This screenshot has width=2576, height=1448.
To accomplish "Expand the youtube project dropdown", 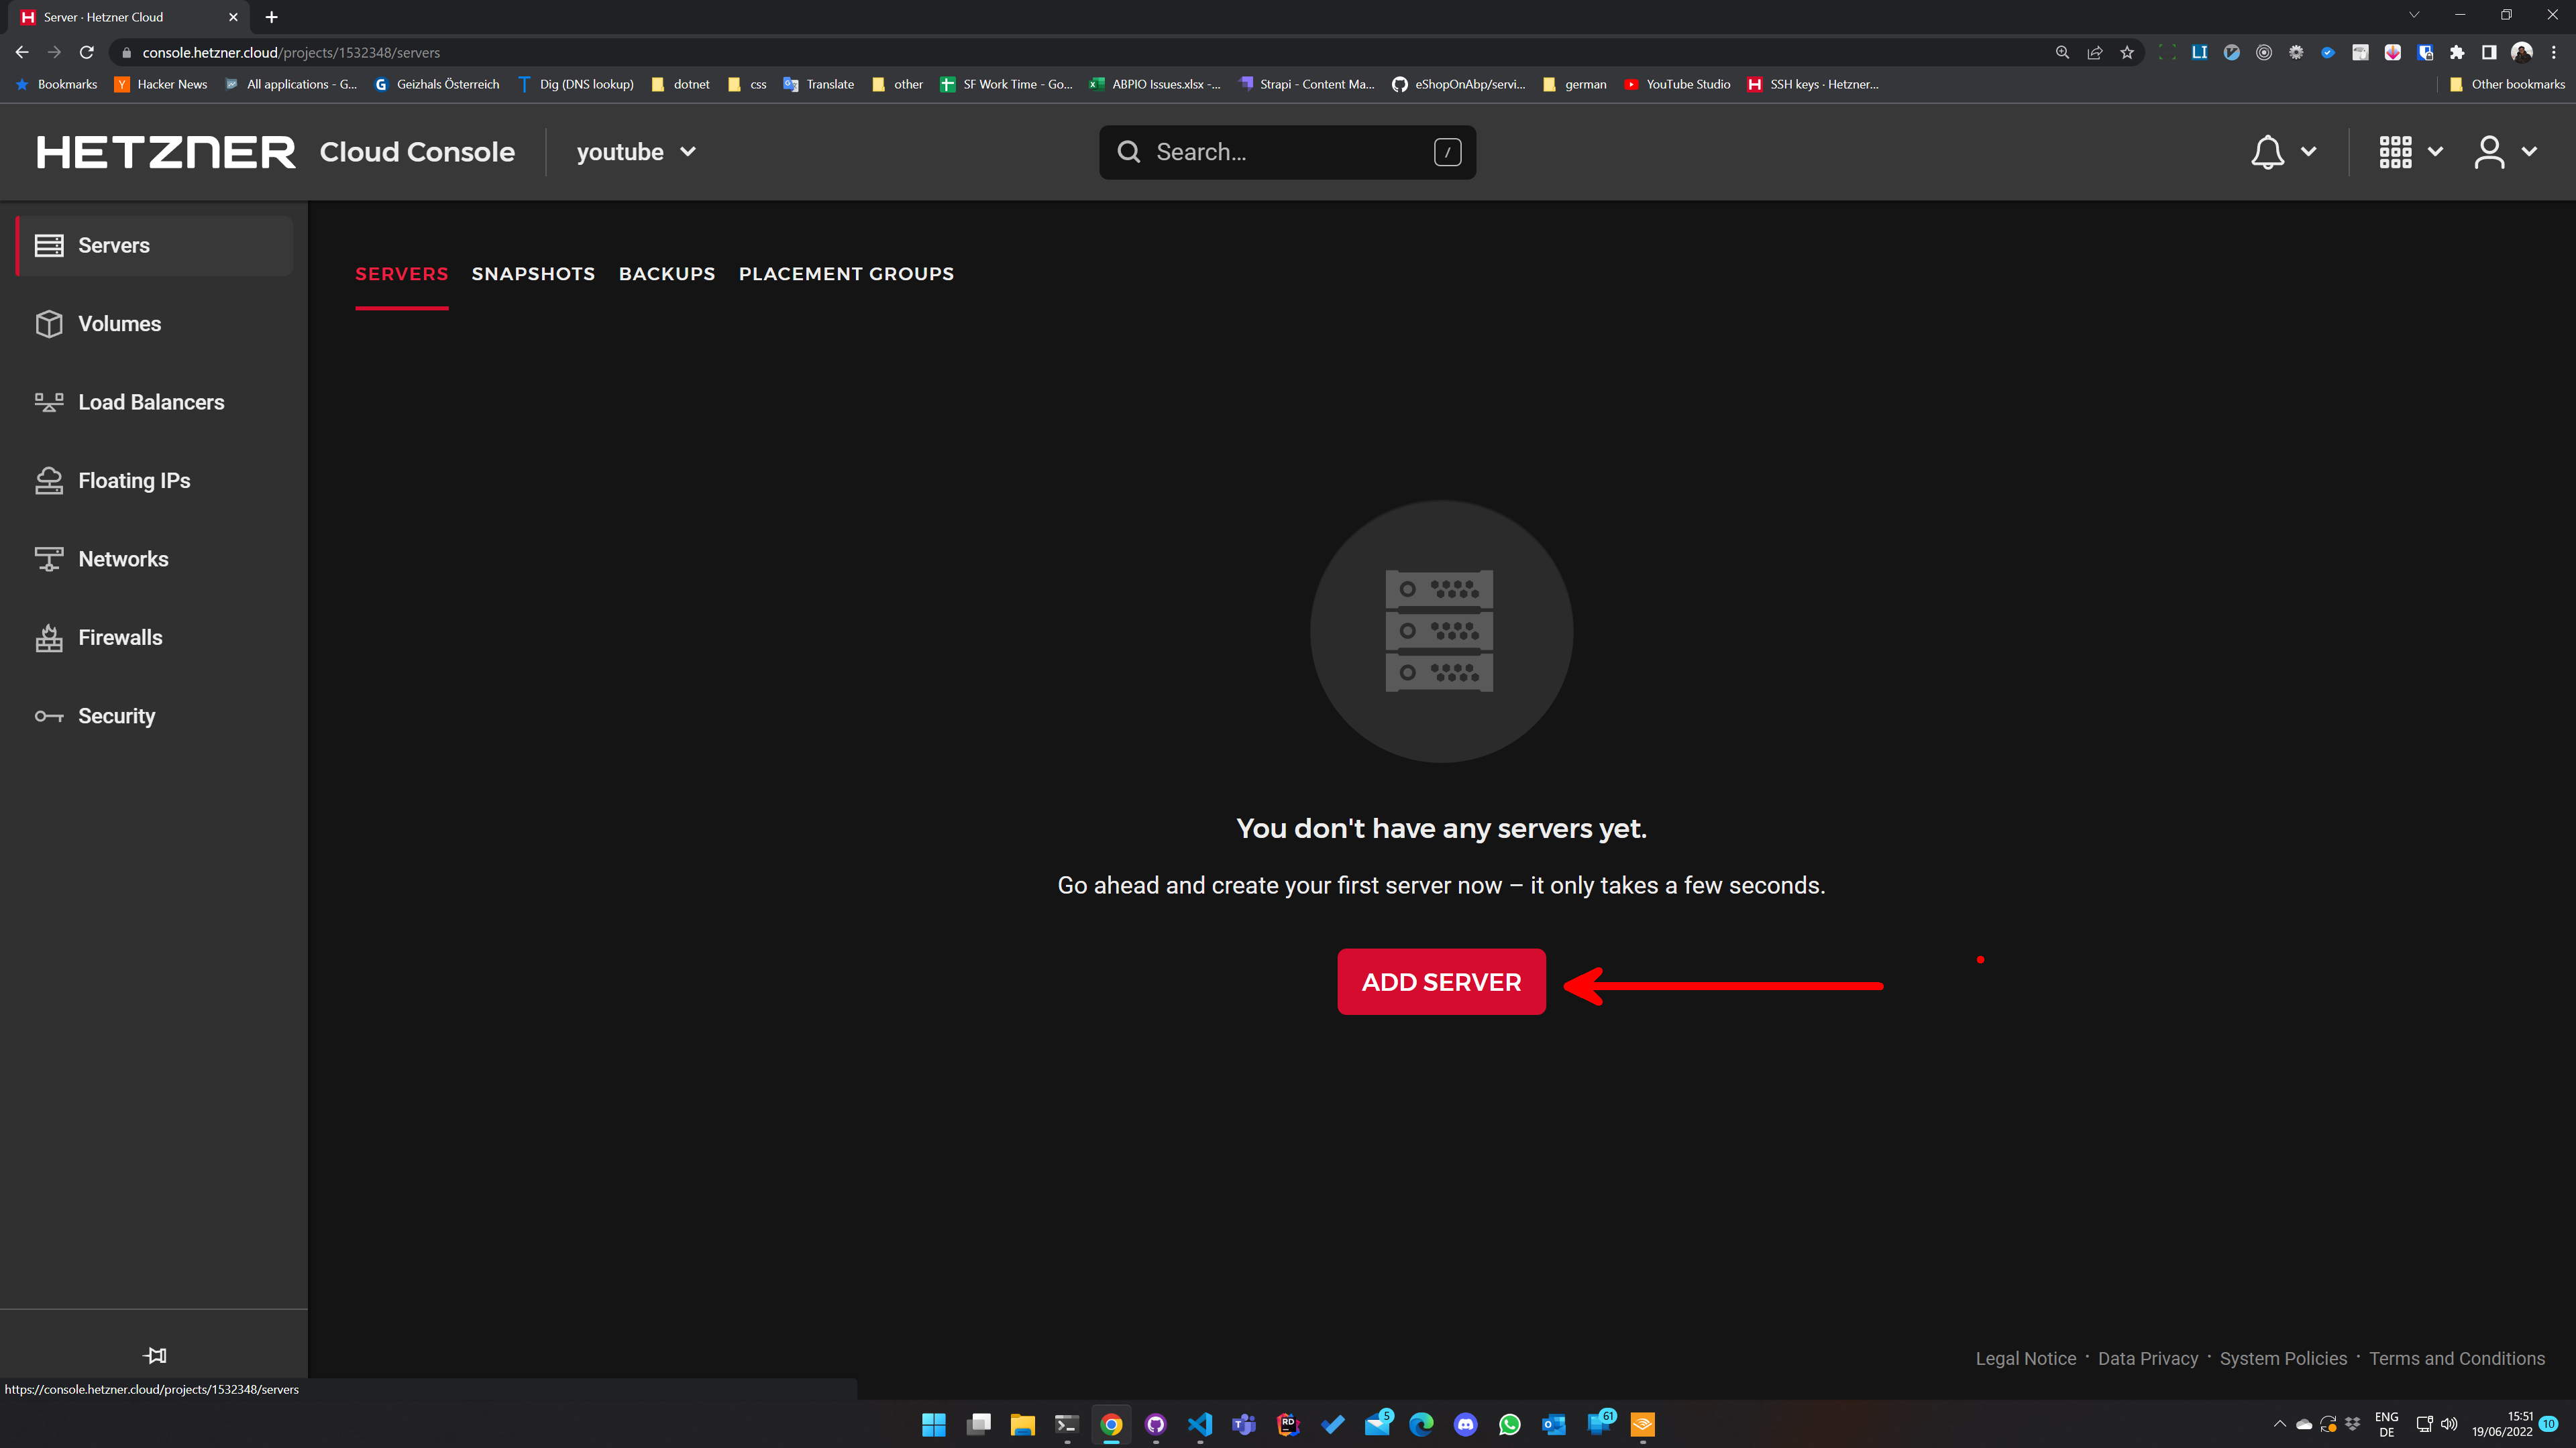I will click(x=636, y=152).
